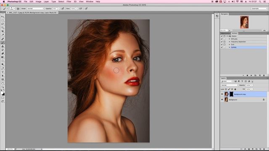Open the Layer menu

point(46,2)
